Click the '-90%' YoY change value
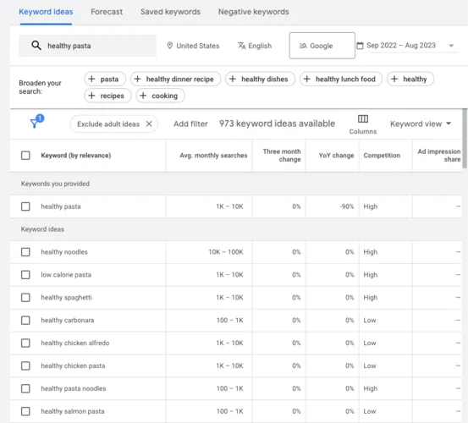 pyautogui.click(x=346, y=206)
